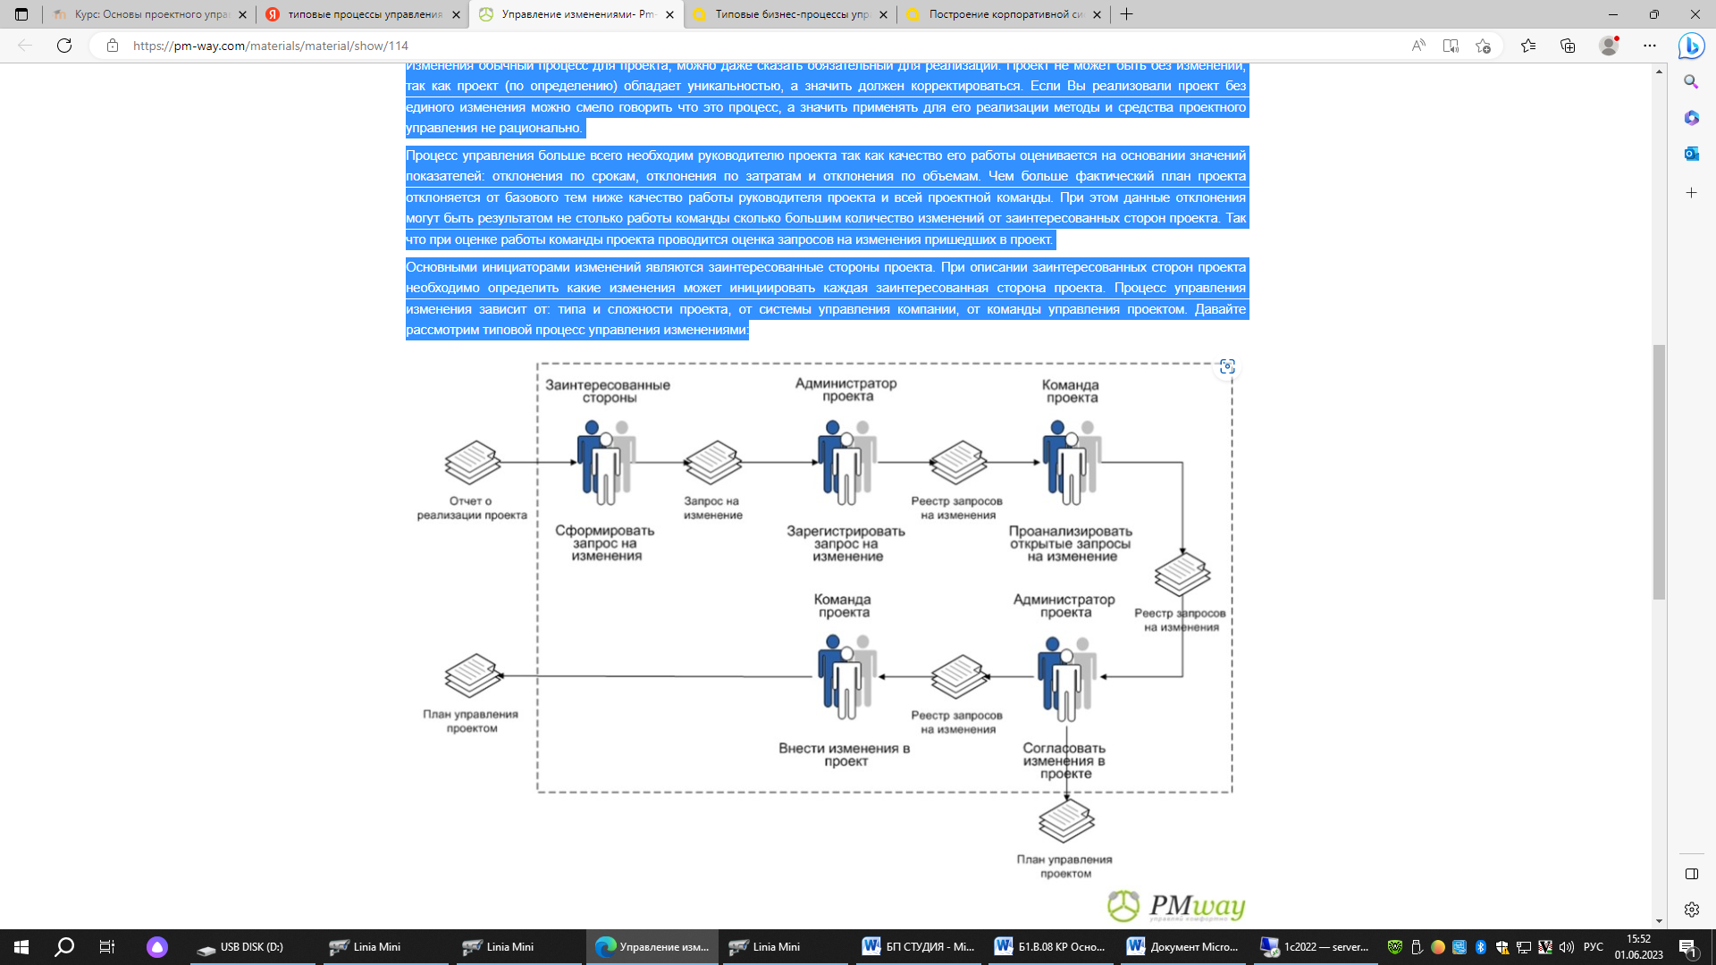The height and width of the screenshot is (965, 1716).
Task: Open the purple Alice assistant taskbar icon
Action: tap(157, 947)
